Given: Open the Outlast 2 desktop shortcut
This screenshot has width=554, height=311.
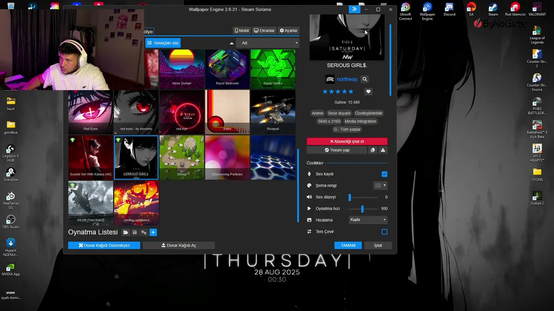Looking at the screenshot, I should click(537, 198).
